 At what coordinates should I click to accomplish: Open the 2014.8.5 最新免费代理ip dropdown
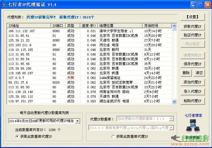(x=171, y=128)
